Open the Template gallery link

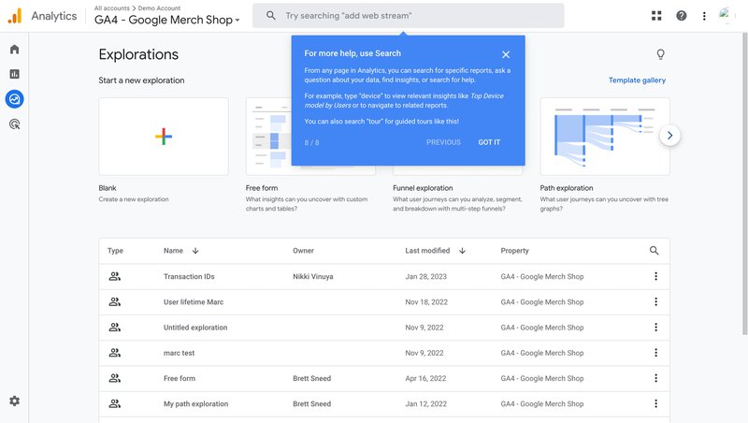pos(637,80)
